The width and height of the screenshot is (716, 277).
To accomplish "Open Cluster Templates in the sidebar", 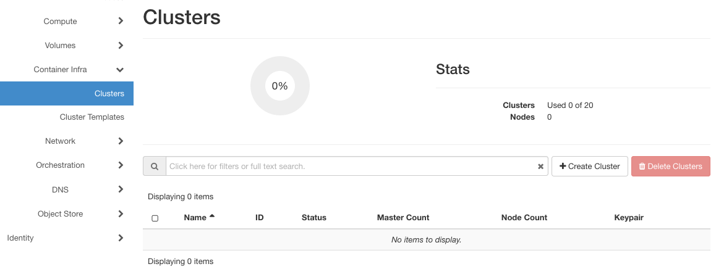I will 92,117.
